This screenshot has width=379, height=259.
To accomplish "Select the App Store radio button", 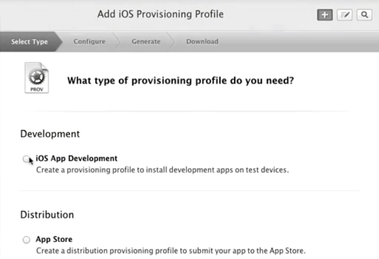I will click(x=27, y=240).
